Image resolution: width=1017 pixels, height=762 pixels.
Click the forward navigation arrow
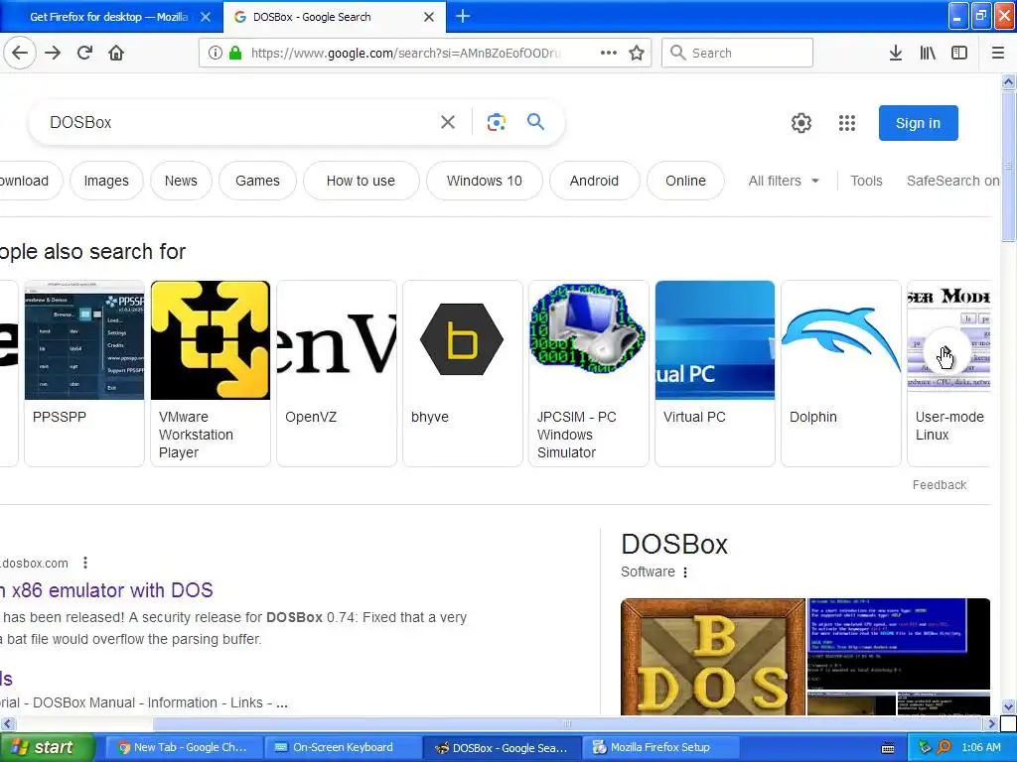pos(53,53)
